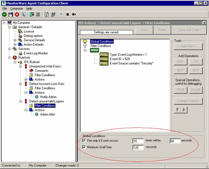Viewport: 209px width, 169px height.
Task: Click the FALSE debugging button
Action: (x=196, y=90)
